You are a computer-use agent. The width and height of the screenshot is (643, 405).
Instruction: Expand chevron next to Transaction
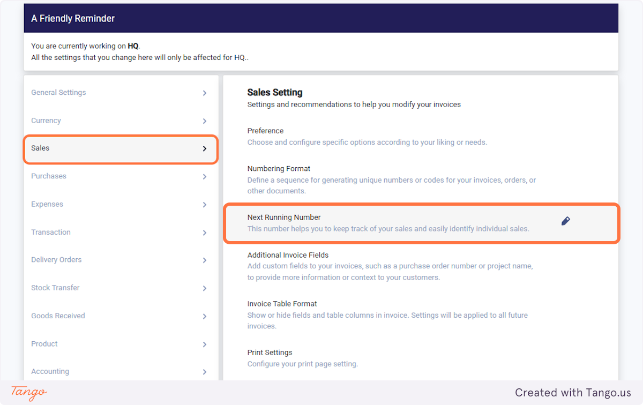pyautogui.click(x=205, y=232)
